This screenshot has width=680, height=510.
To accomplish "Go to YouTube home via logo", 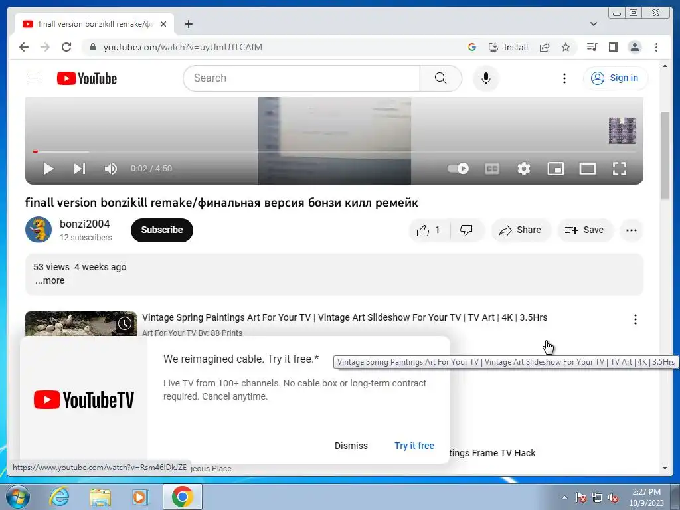I will tap(87, 78).
